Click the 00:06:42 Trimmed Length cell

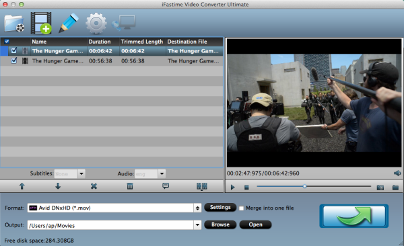click(133, 51)
